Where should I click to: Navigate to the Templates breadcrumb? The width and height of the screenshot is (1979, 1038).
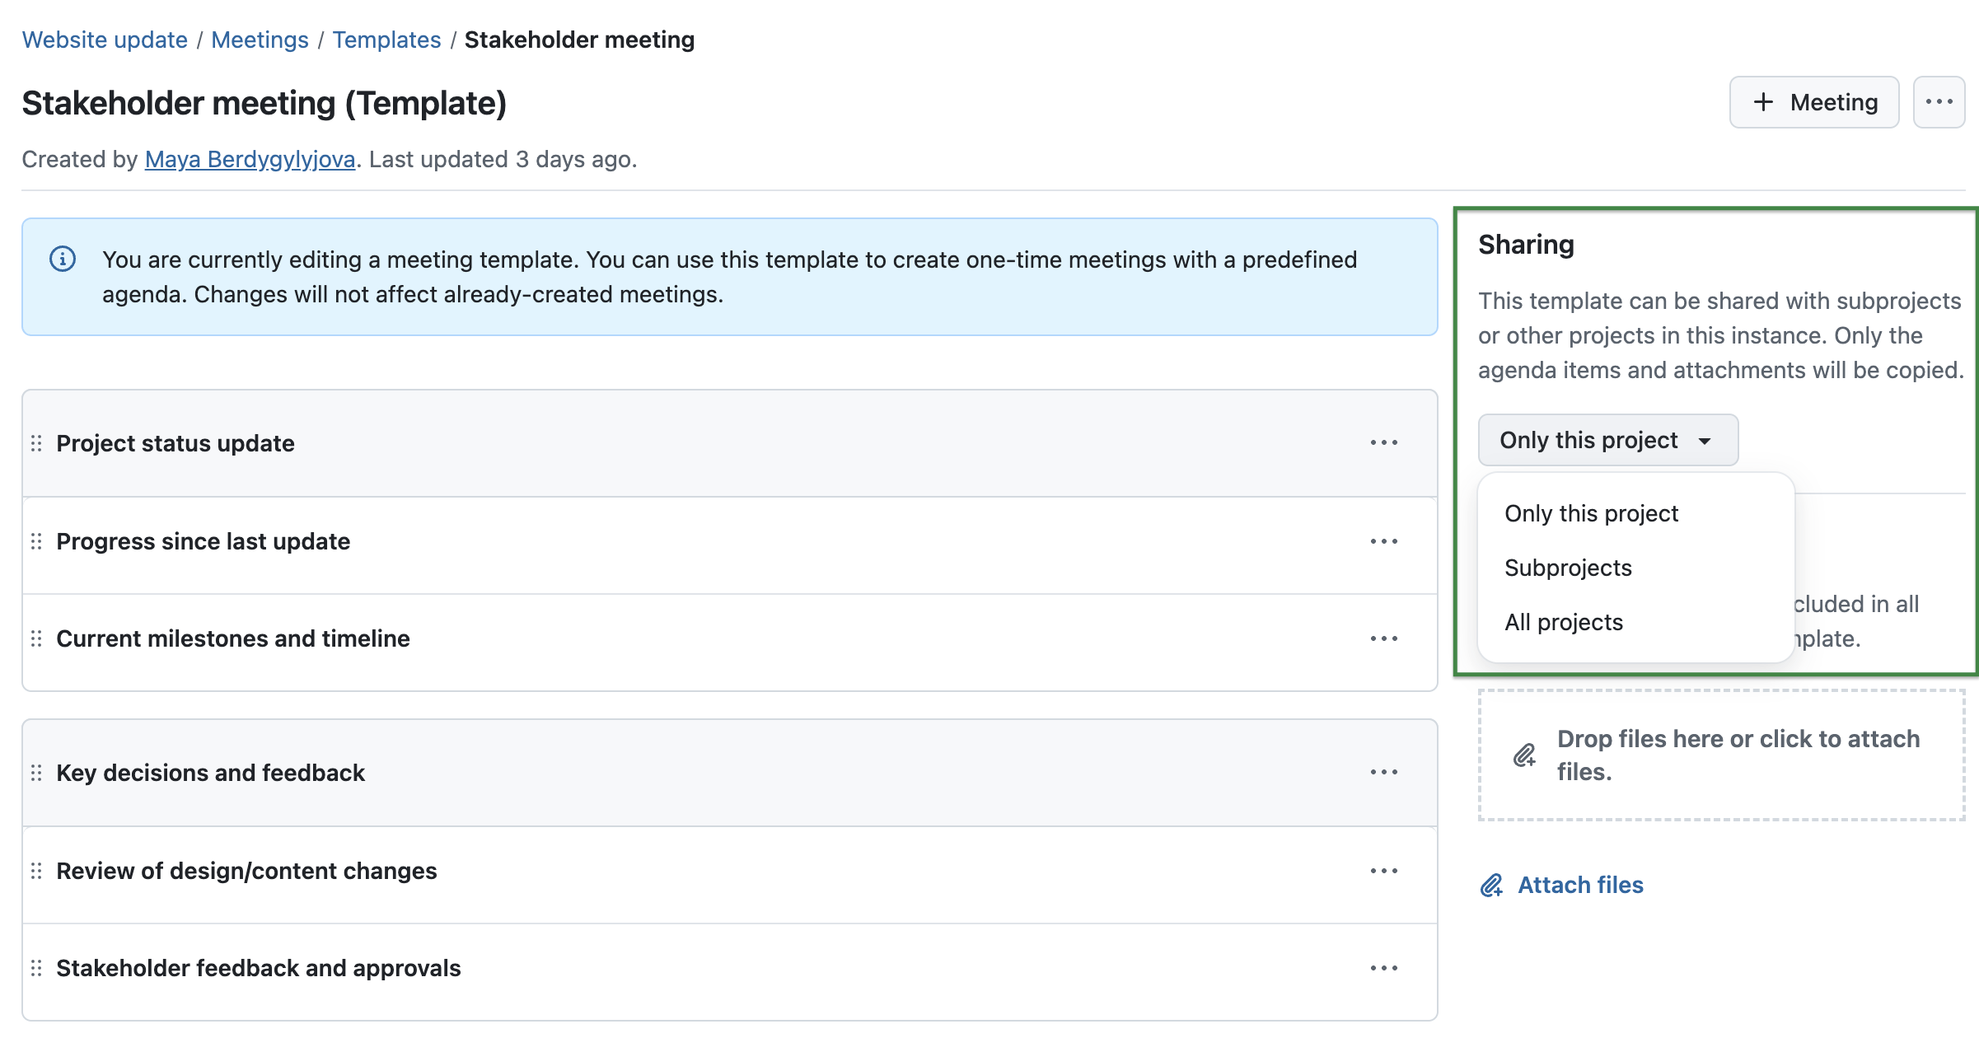(387, 39)
